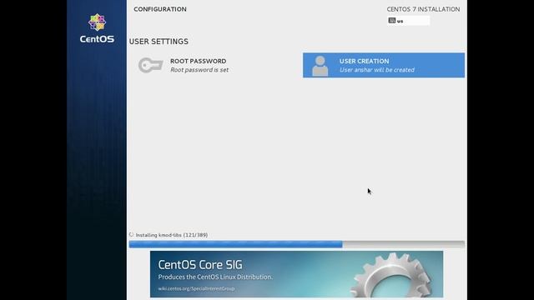534x300 pixels.
Task: Click the root password key icon
Action: click(150, 65)
